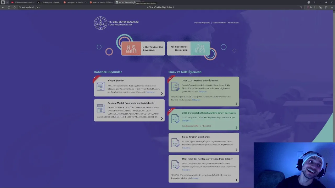Open e-Okul Yönetim Bilgi Sistemi Girişi
335x188 pixels.
tap(143, 49)
